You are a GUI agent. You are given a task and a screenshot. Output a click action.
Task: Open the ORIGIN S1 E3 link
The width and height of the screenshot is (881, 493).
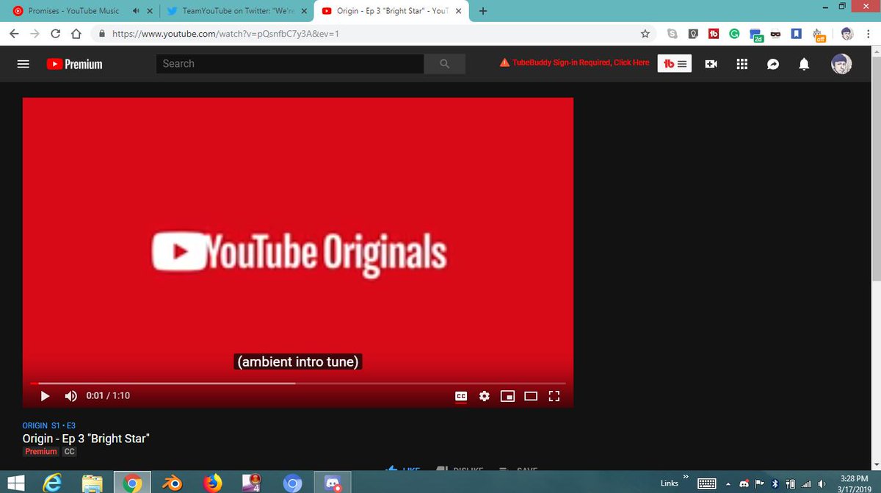click(x=49, y=425)
